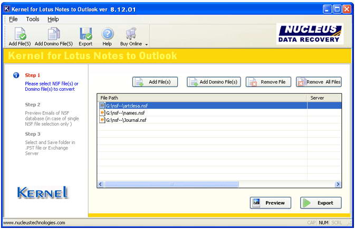Click the Add Domino File(s) button above list

point(214,82)
